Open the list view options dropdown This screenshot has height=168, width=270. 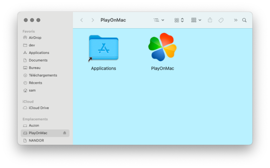click(159, 20)
